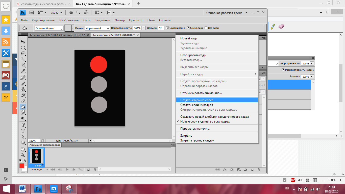Choose Новый кадр from panel menu
Viewport: 345px width, 194px height.
[217, 38]
